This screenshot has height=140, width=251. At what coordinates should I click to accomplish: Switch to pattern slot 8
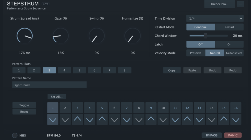(124, 70)
